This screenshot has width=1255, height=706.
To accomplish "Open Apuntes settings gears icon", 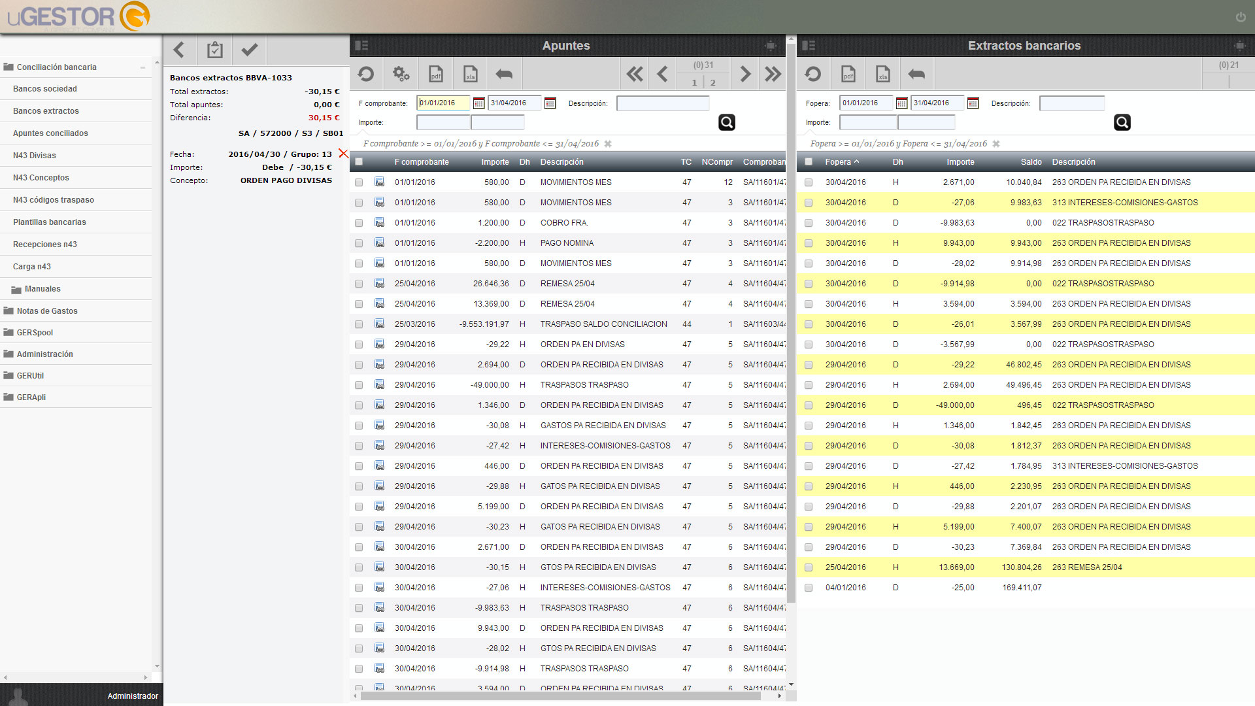I will pyautogui.click(x=401, y=74).
